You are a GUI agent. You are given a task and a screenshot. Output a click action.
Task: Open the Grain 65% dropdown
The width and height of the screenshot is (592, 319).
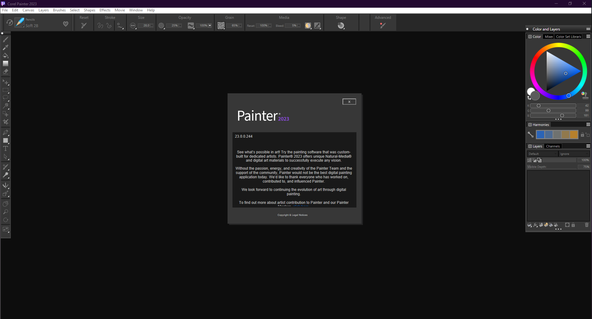coord(240,26)
